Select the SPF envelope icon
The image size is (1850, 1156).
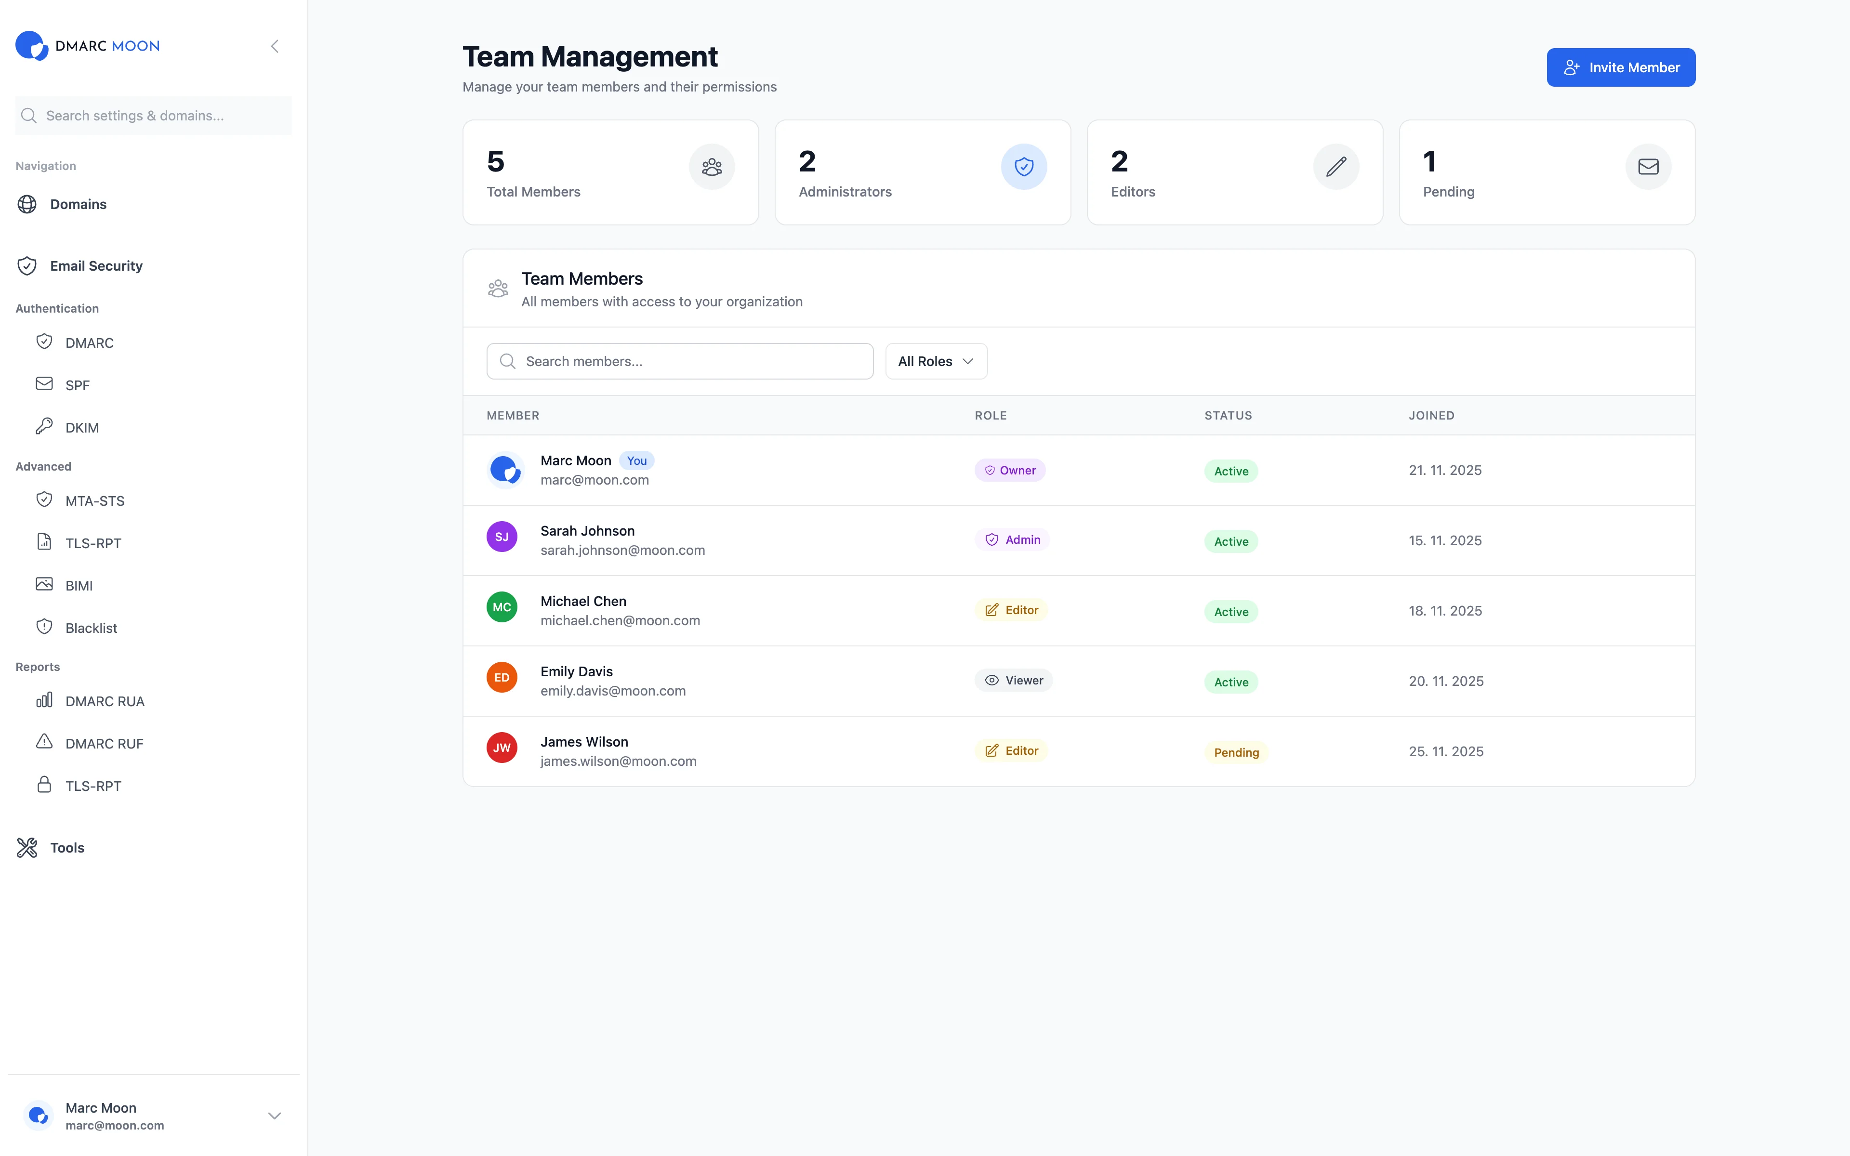44,384
